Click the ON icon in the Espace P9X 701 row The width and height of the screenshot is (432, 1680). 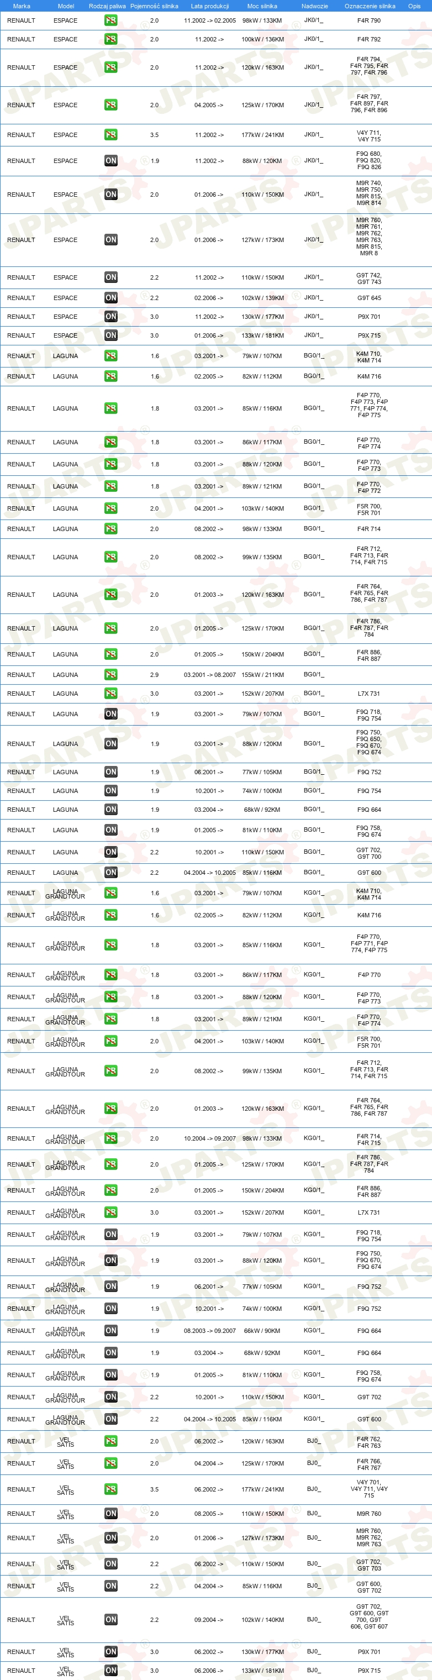tap(111, 316)
